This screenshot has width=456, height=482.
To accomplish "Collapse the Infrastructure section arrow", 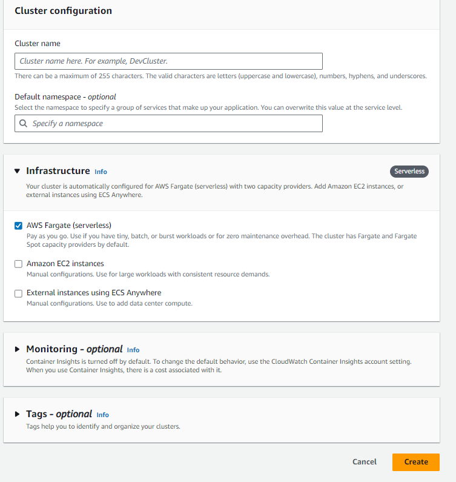I will [x=18, y=172].
